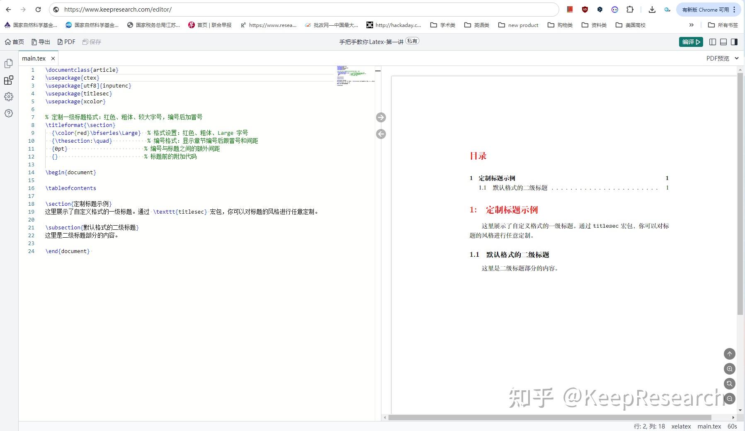Toggle horizontal split layout view
The image size is (745, 431).
[x=723, y=41]
